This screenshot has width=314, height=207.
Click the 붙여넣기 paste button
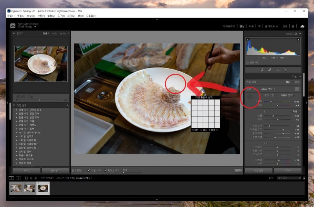tap(55, 171)
